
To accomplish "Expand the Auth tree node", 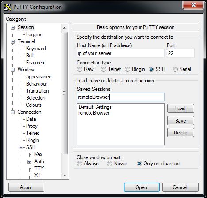I will [x=29, y=162].
